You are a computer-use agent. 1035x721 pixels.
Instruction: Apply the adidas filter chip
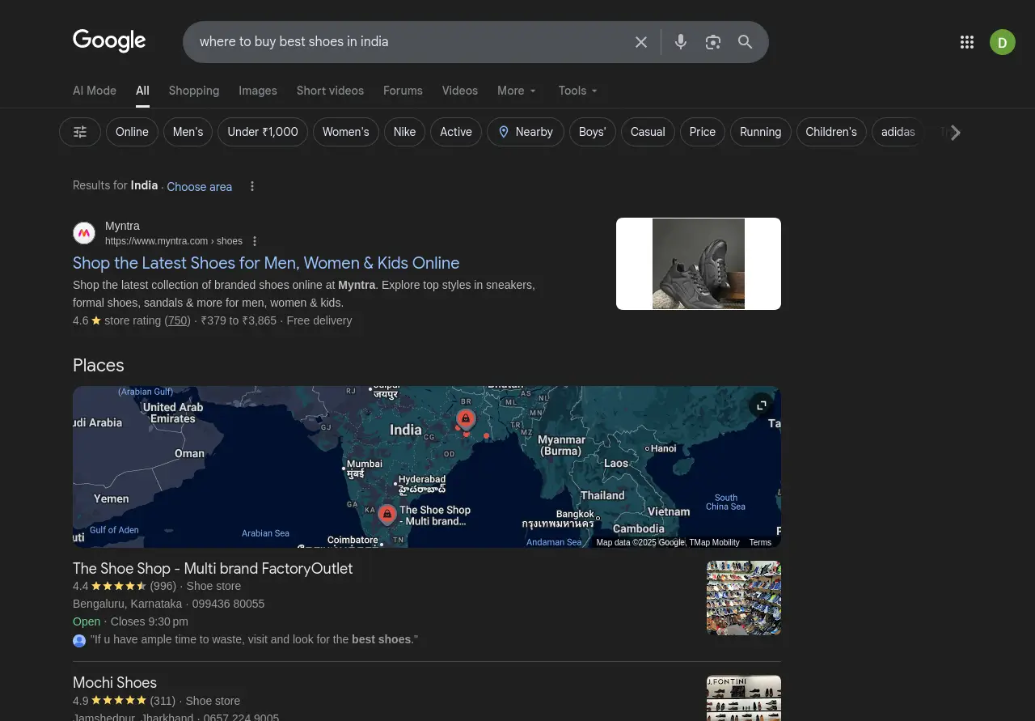point(898,132)
